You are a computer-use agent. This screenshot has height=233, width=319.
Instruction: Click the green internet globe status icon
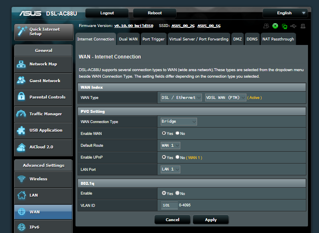coord(275,26)
